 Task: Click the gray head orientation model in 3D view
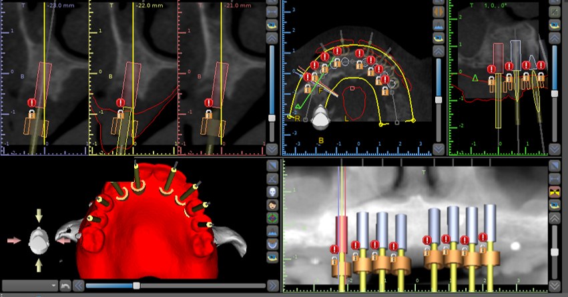tap(39, 241)
